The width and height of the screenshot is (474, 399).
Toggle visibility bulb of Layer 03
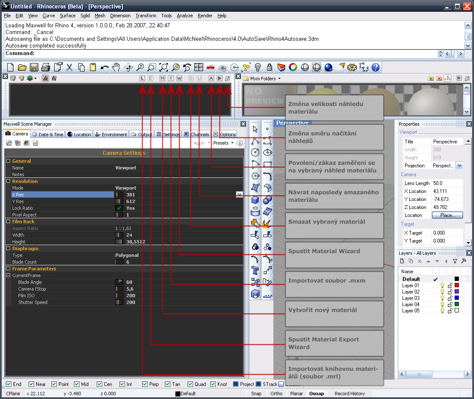coord(442,298)
